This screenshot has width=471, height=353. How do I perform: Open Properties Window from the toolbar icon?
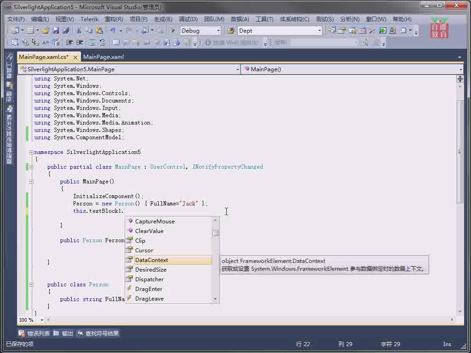tap(342, 30)
